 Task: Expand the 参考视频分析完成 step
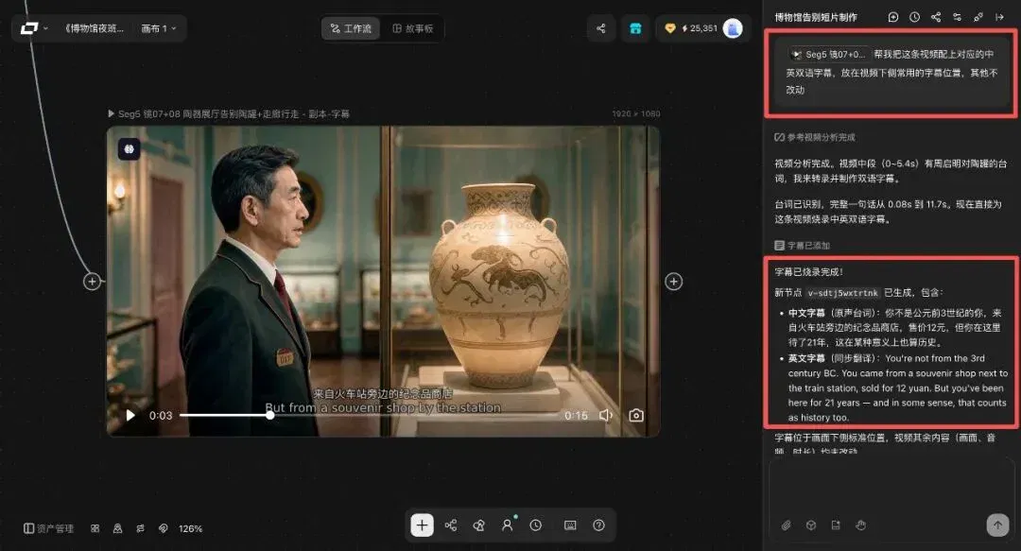pyautogui.click(x=815, y=137)
